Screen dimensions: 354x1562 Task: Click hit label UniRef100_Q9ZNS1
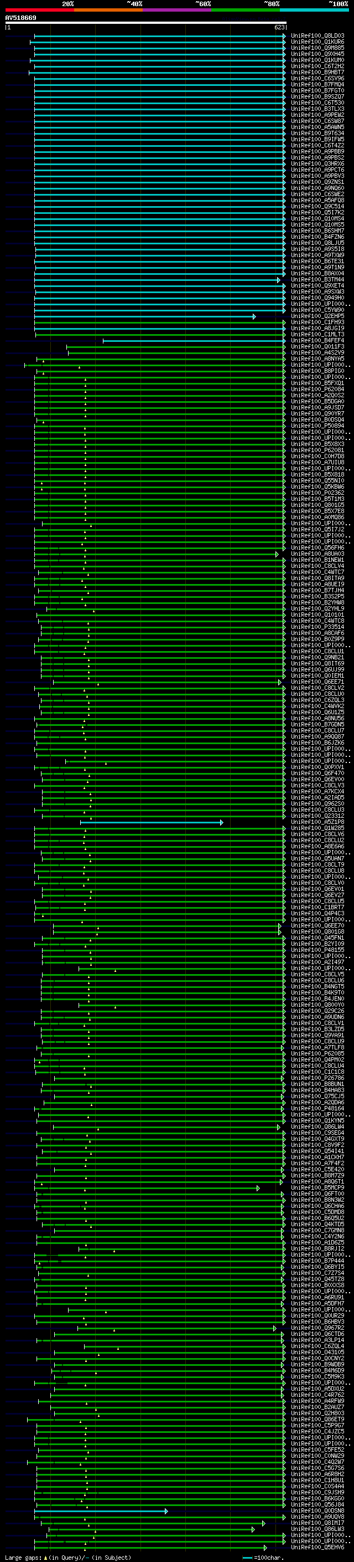(317, 182)
